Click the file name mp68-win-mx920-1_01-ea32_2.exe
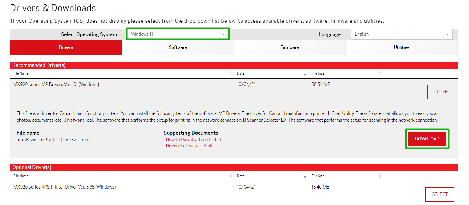469x205 pixels. point(53,140)
